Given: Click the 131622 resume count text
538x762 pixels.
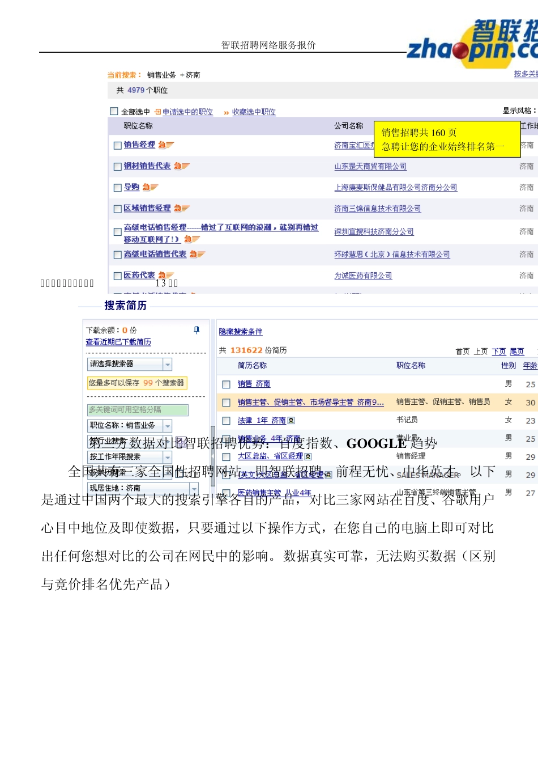Looking at the screenshot, I should click(246, 350).
